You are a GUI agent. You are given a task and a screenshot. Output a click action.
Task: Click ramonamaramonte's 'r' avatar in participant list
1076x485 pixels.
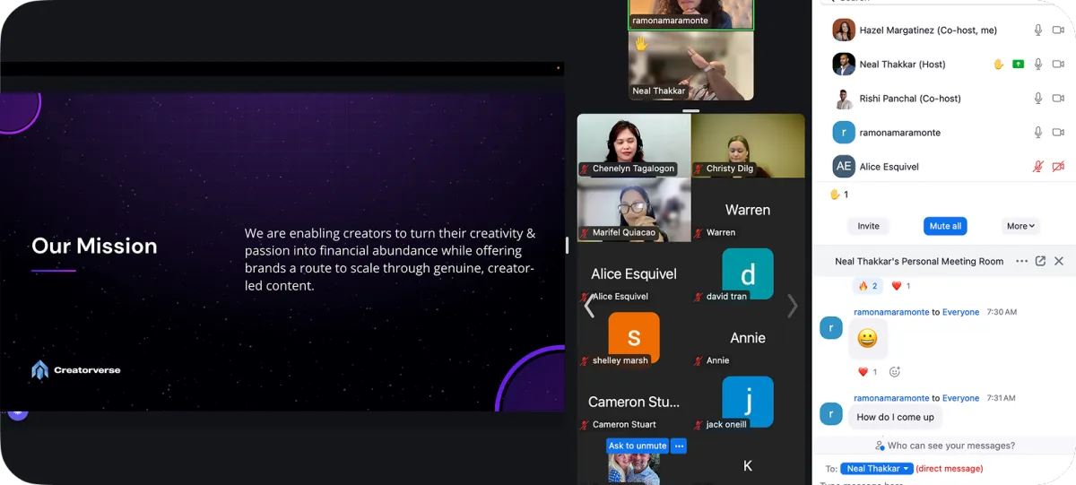pos(844,133)
